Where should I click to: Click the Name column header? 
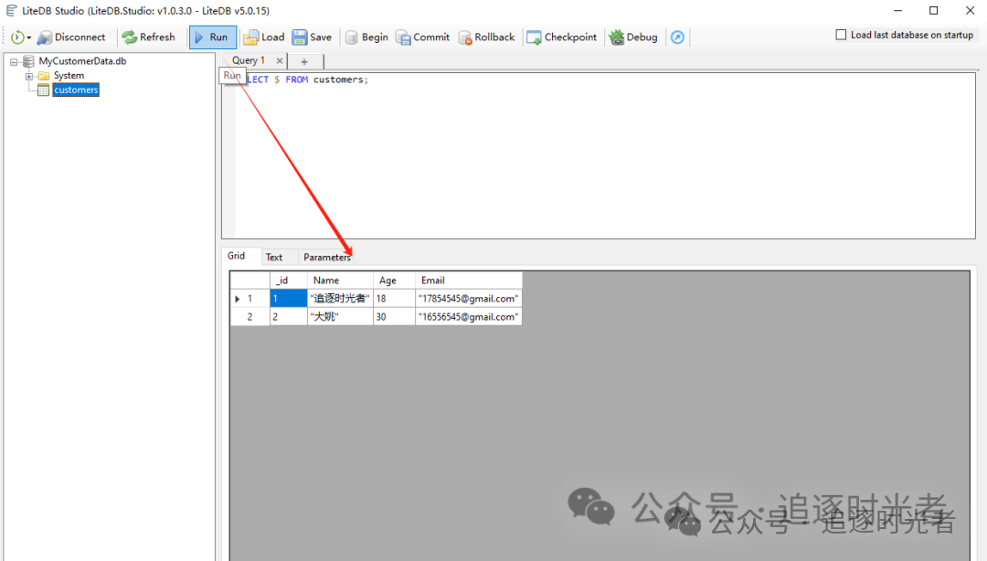[340, 280]
